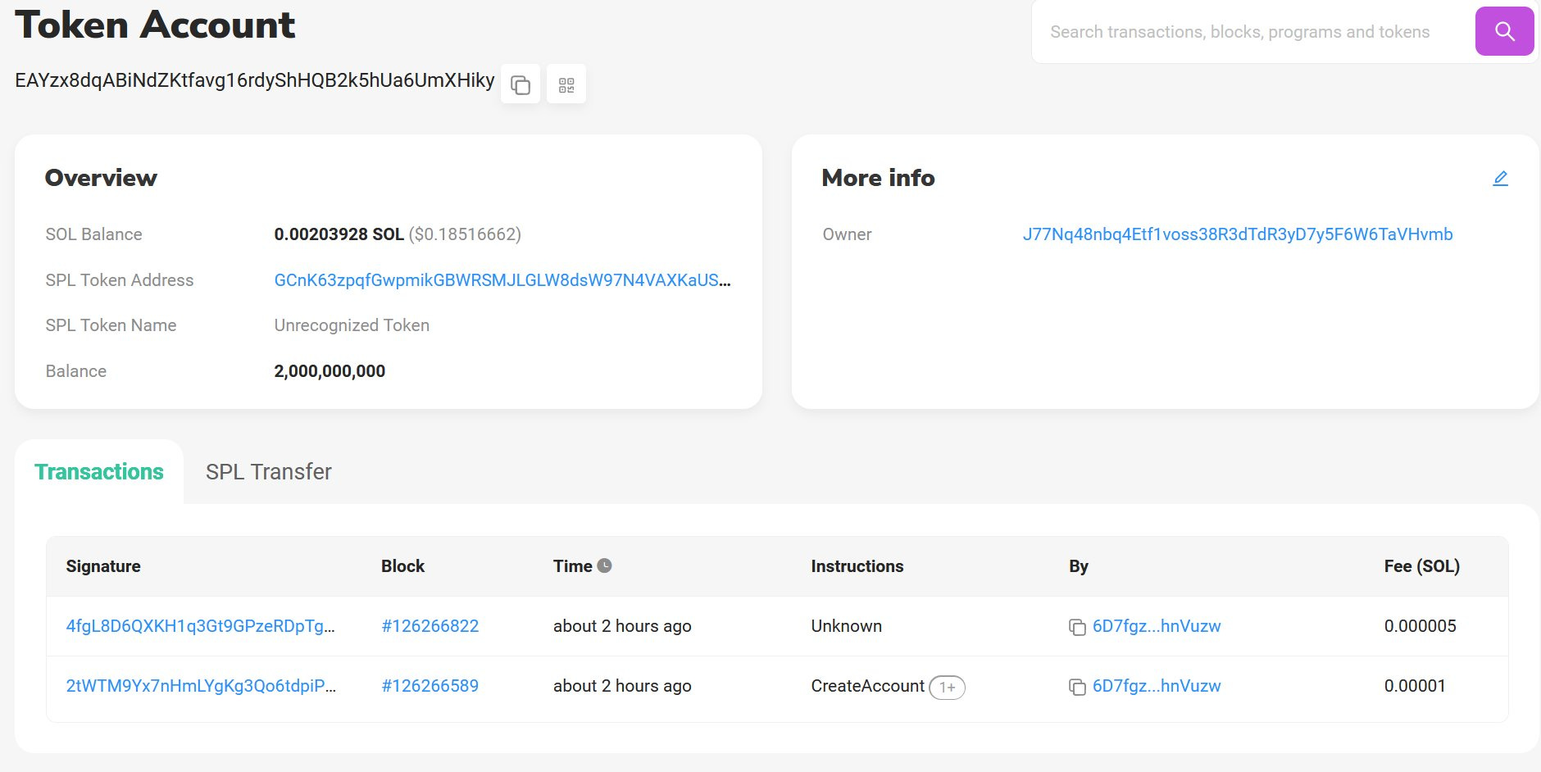This screenshot has height=772, width=1541.
Task: Expand the 1+ instructions badge
Action: (x=947, y=687)
